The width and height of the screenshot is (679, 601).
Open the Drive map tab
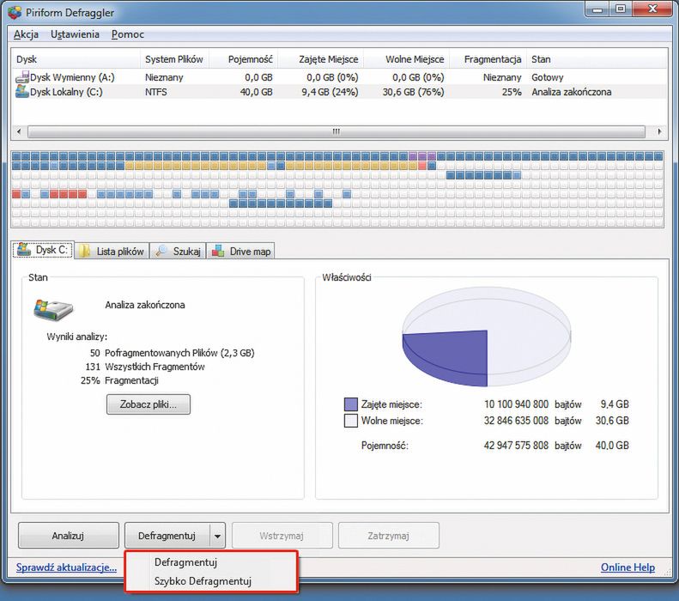click(x=241, y=251)
